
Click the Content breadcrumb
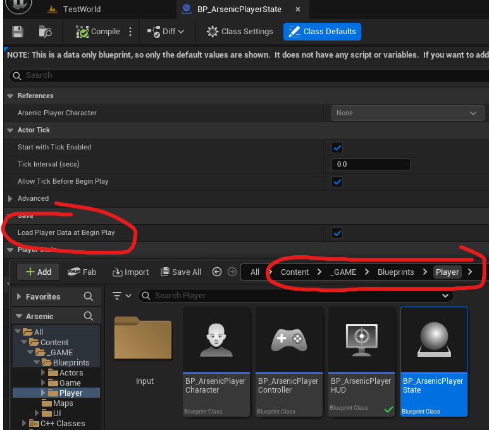pos(295,272)
